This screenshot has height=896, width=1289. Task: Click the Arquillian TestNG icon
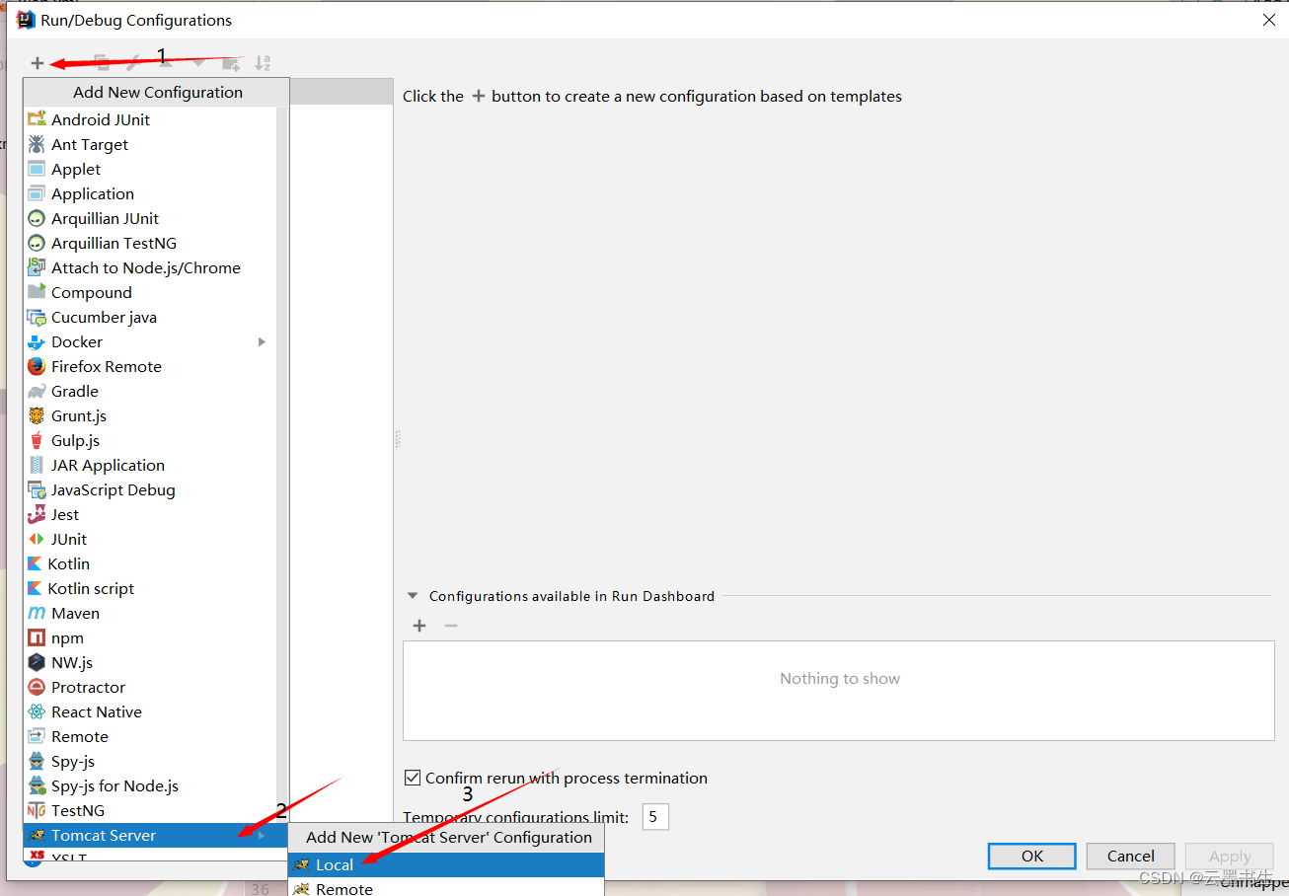pos(37,243)
